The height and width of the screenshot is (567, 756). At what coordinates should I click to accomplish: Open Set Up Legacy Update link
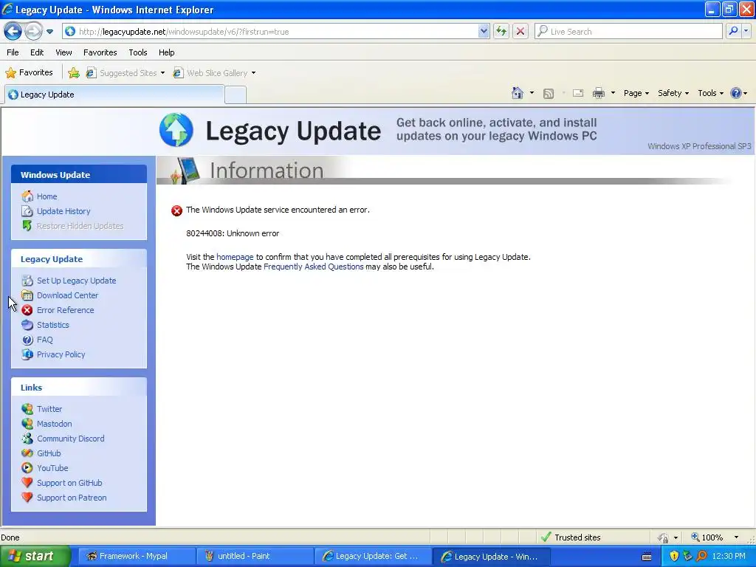tap(77, 281)
